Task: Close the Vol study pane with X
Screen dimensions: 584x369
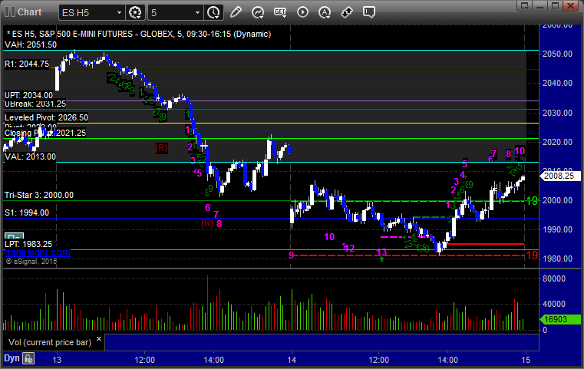Action: (99, 339)
